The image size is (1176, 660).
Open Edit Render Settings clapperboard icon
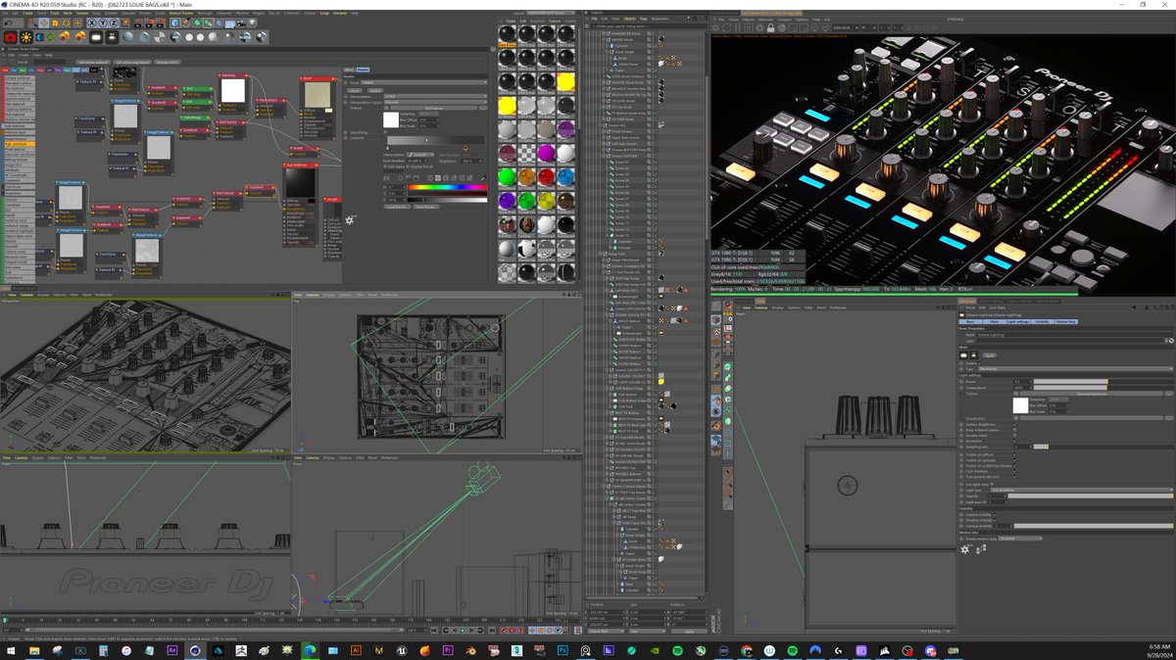tap(161, 23)
